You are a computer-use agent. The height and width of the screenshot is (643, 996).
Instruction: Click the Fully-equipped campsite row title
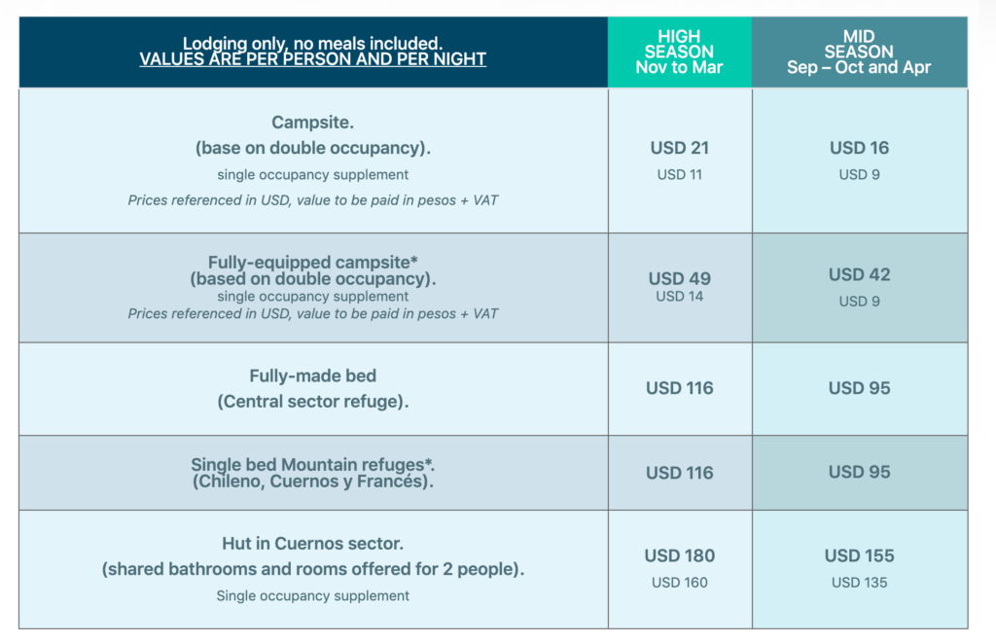pyautogui.click(x=312, y=263)
